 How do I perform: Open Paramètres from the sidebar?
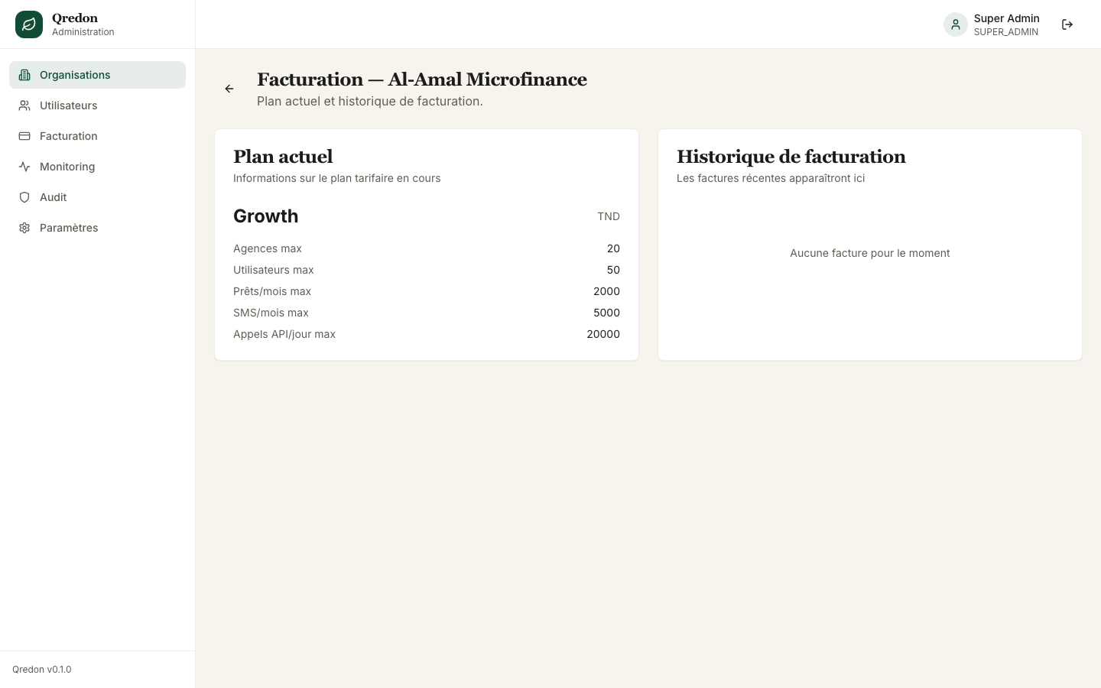click(x=97, y=228)
